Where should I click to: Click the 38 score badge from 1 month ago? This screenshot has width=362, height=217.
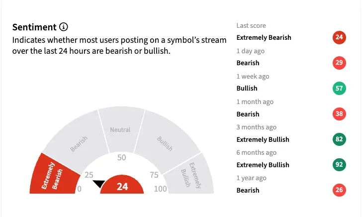339,113
